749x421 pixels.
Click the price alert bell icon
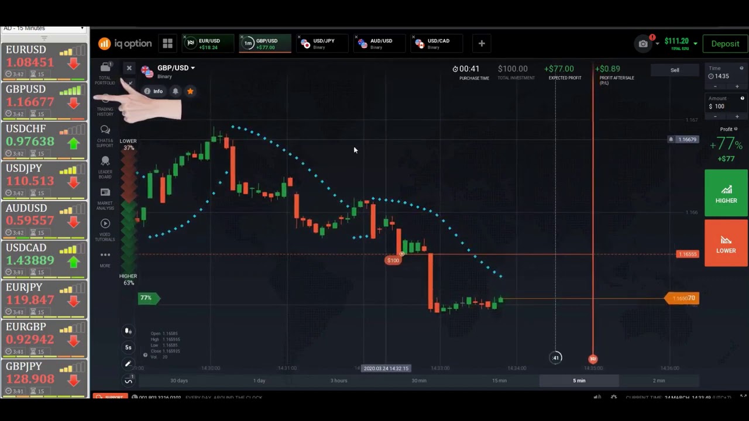coord(175,91)
